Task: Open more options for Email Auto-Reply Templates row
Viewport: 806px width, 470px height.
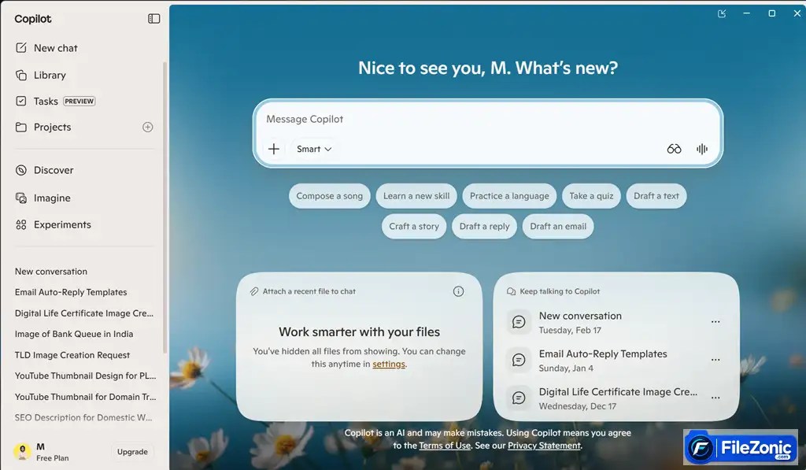Action: click(x=715, y=360)
